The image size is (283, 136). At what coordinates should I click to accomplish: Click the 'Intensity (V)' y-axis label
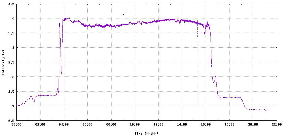[3, 62]
